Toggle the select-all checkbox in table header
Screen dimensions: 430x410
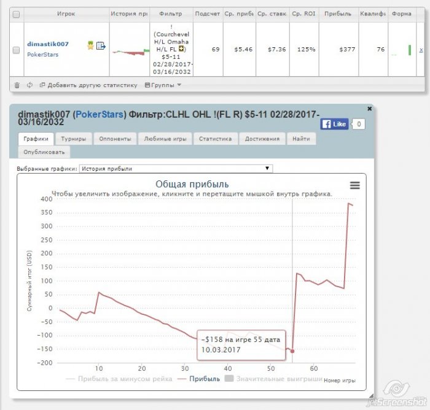[x=16, y=14]
